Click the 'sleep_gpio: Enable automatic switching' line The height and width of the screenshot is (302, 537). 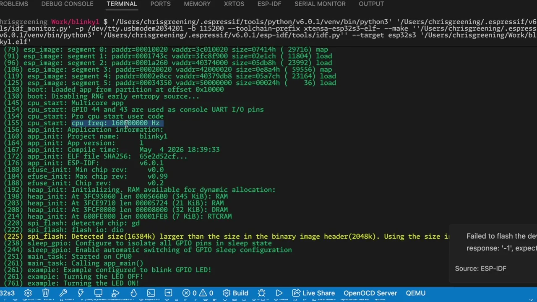click(x=148, y=250)
